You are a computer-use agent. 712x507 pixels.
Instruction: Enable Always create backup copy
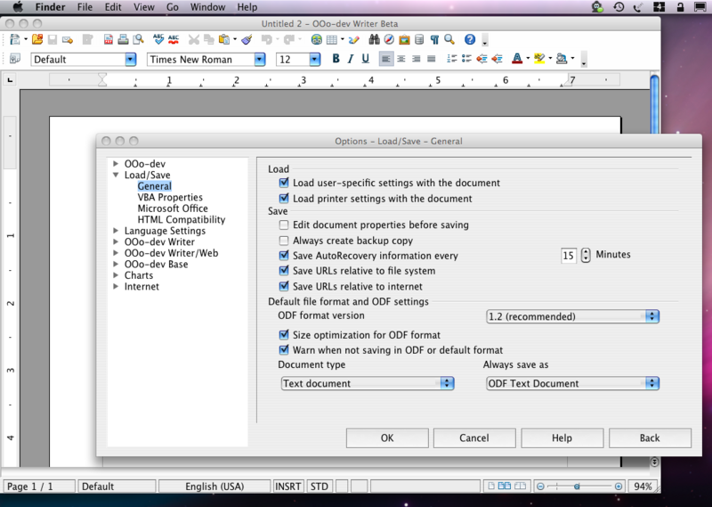285,241
